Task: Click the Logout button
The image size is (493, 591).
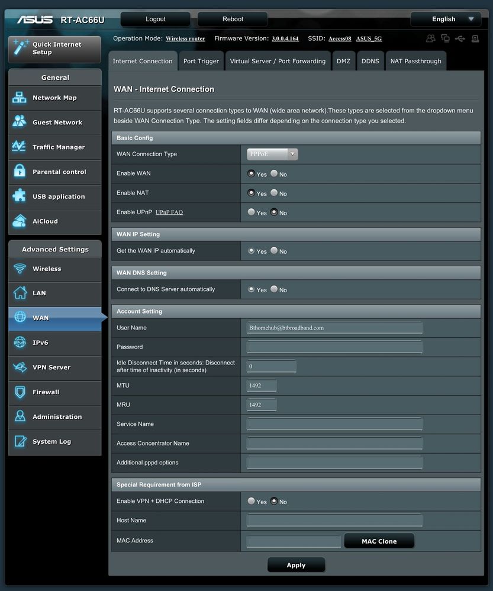Action: [x=156, y=19]
